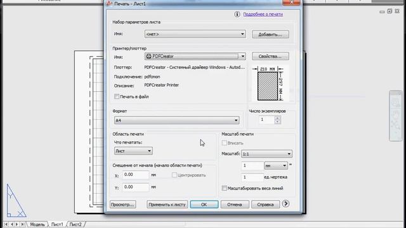Go to last layout tab with navigation arrow

(23, 224)
